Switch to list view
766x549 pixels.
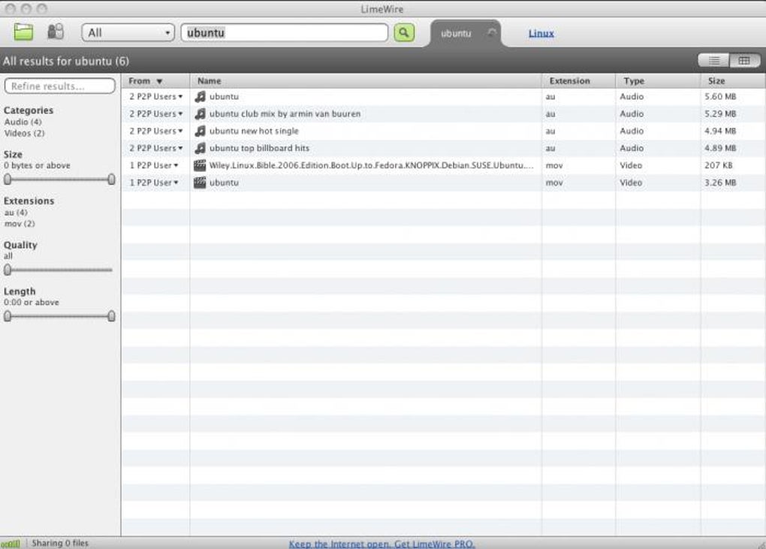(x=713, y=61)
